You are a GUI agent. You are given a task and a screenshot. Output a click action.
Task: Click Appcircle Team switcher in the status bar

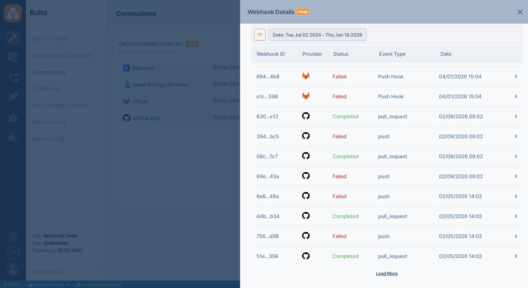click(48, 284)
